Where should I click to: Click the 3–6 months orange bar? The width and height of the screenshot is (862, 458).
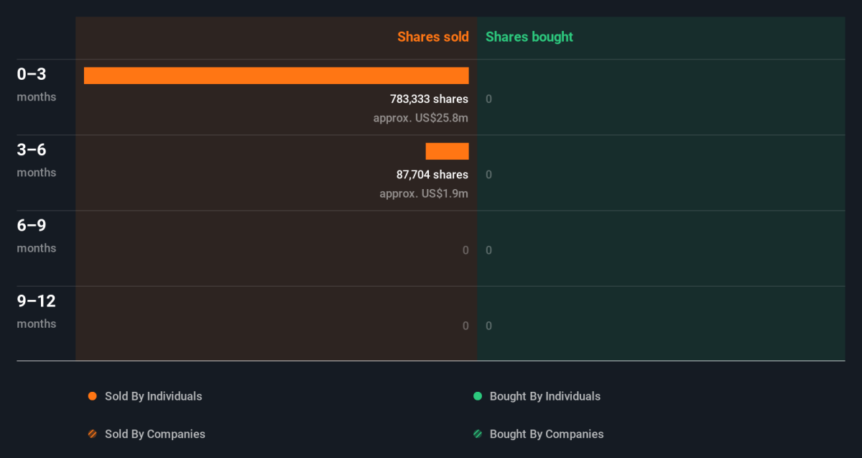(x=448, y=151)
